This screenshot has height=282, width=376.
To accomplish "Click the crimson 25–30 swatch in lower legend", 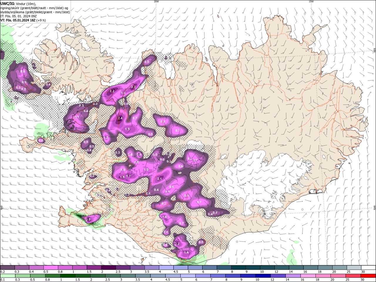I will tap(353, 276).
